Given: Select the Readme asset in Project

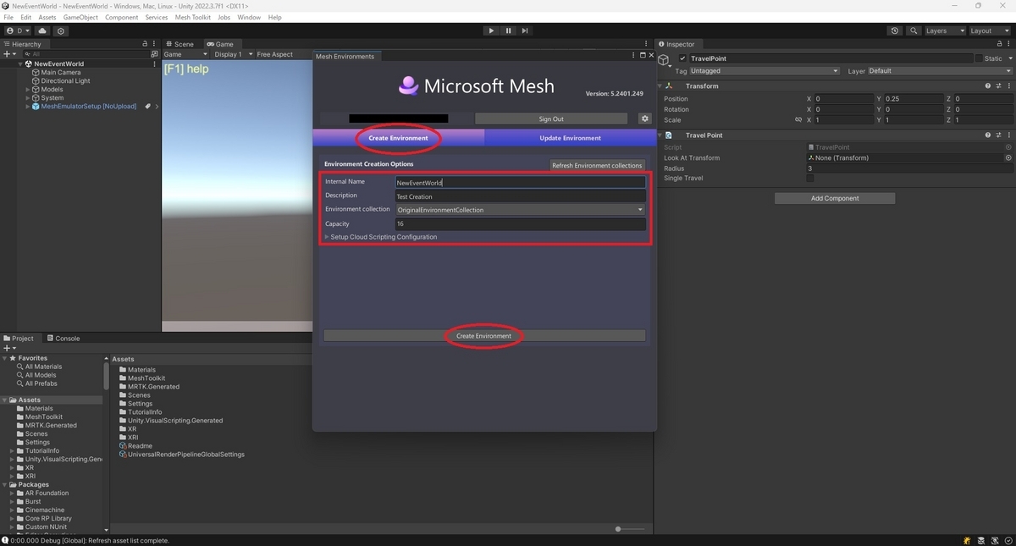Looking at the screenshot, I should [141, 446].
